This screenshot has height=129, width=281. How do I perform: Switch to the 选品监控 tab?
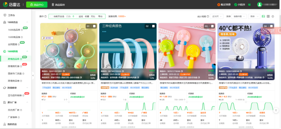58,5
